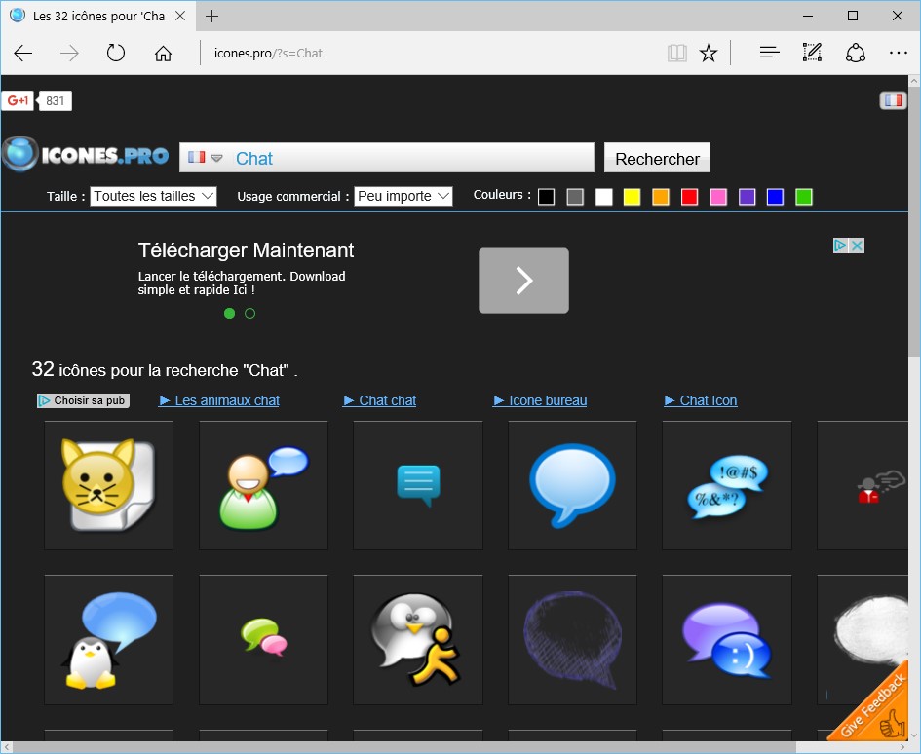
Task: Open the language flag dropdown in search box
Action: tap(206, 158)
